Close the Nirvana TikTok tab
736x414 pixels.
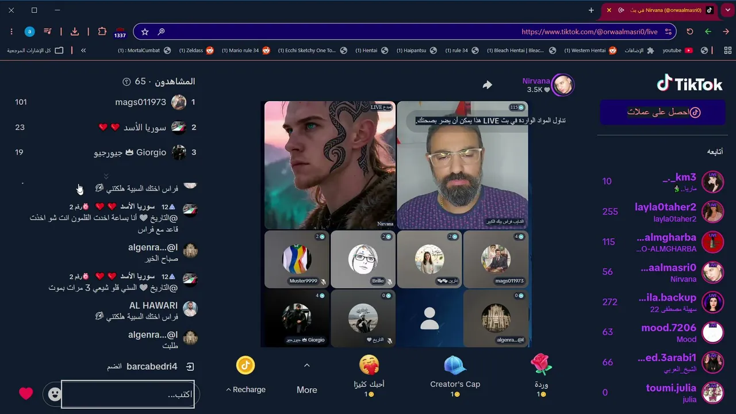tap(609, 10)
